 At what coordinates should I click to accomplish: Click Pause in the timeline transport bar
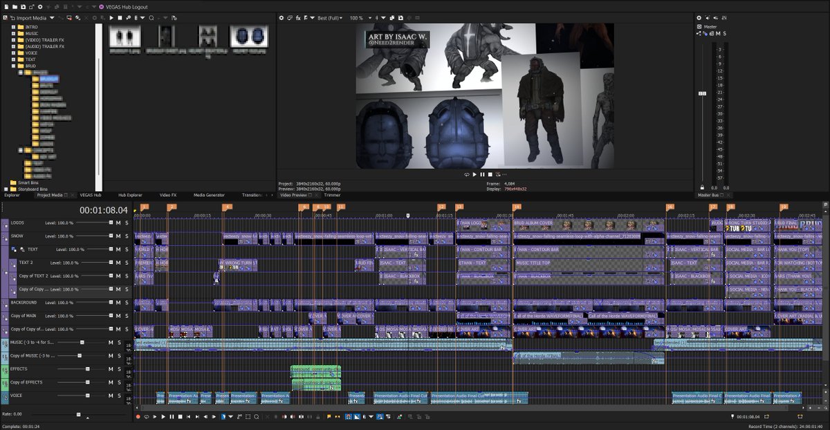172,417
